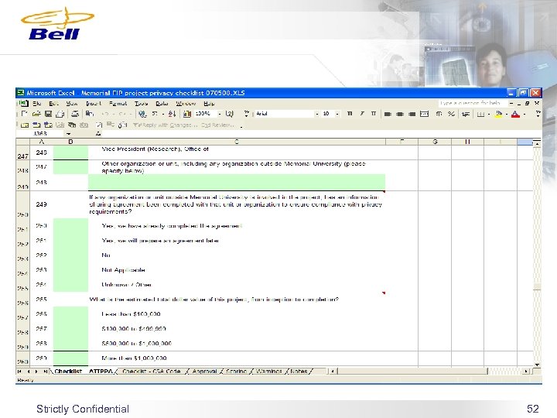Viewport: 557px width, 418px height.
Task: Click the horizontal scrollbar right arrow
Action: 526,371
